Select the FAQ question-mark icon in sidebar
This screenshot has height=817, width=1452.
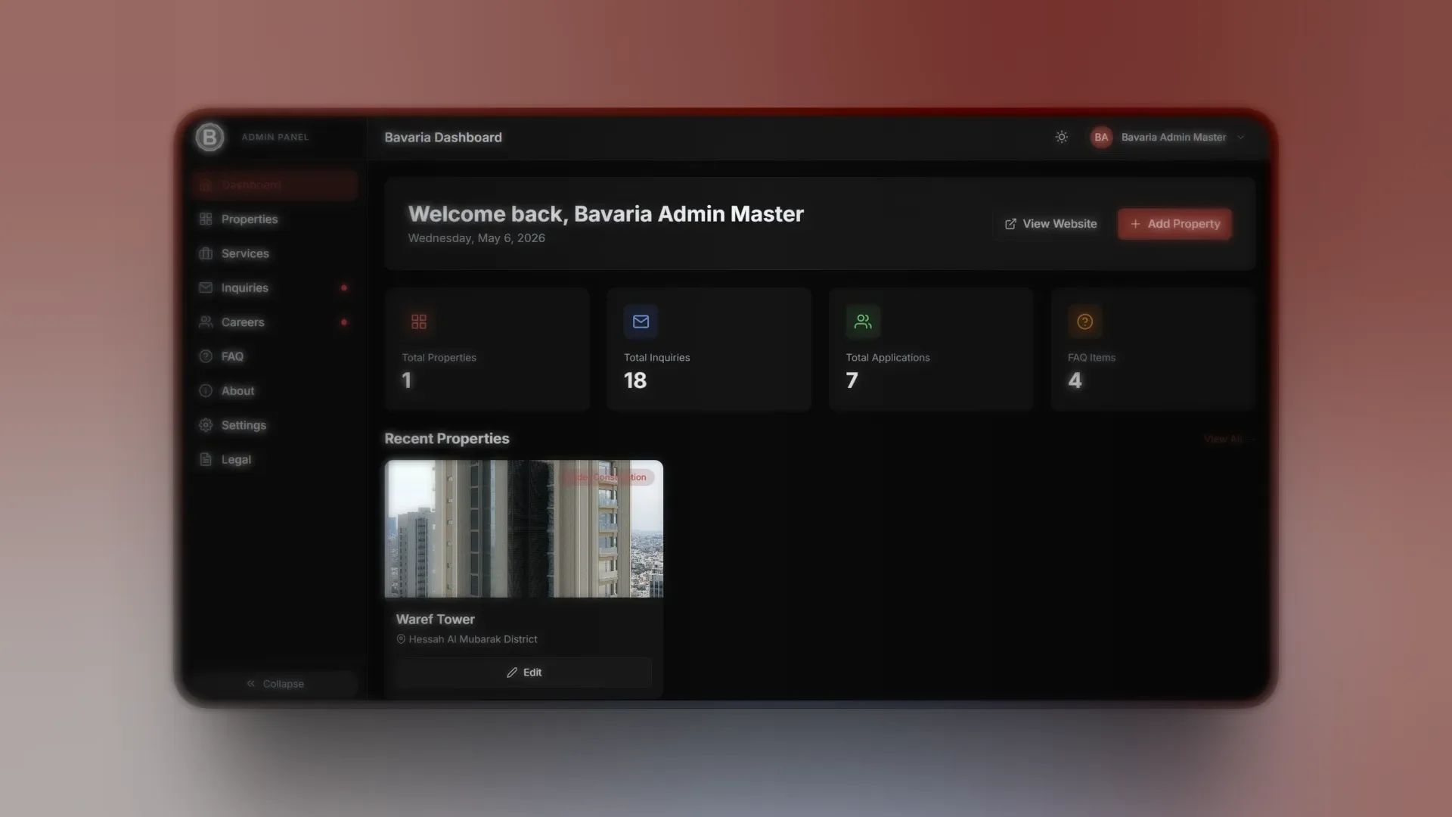206,356
